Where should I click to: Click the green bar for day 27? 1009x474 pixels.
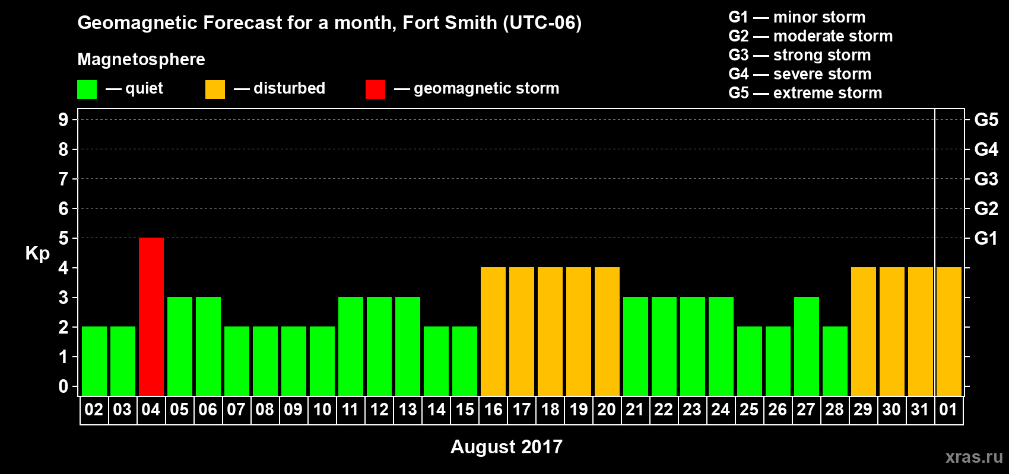(807, 346)
